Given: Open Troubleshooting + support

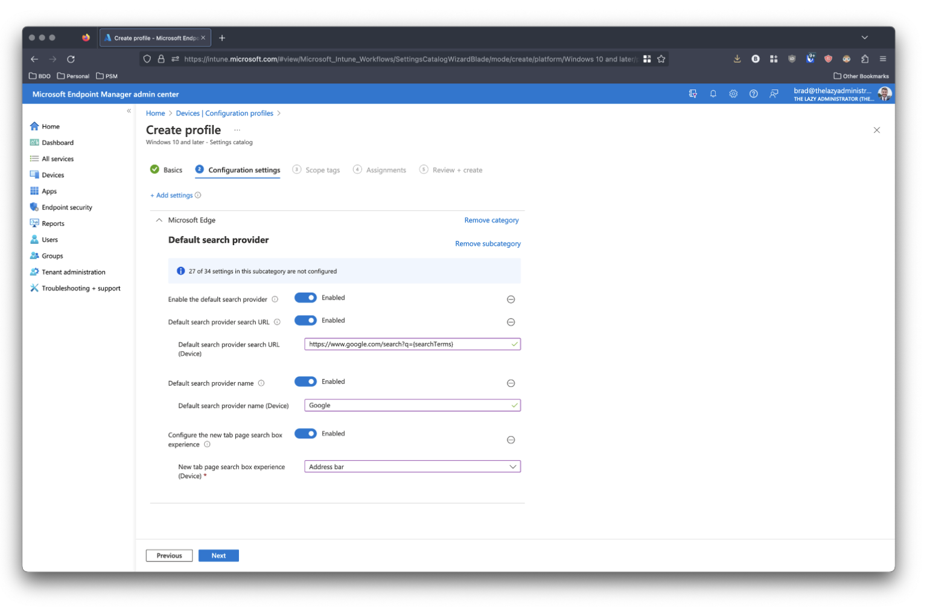Looking at the screenshot, I should (75, 289).
